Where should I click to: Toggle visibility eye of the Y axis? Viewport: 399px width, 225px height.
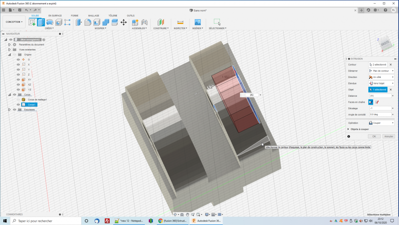pos(18,70)
